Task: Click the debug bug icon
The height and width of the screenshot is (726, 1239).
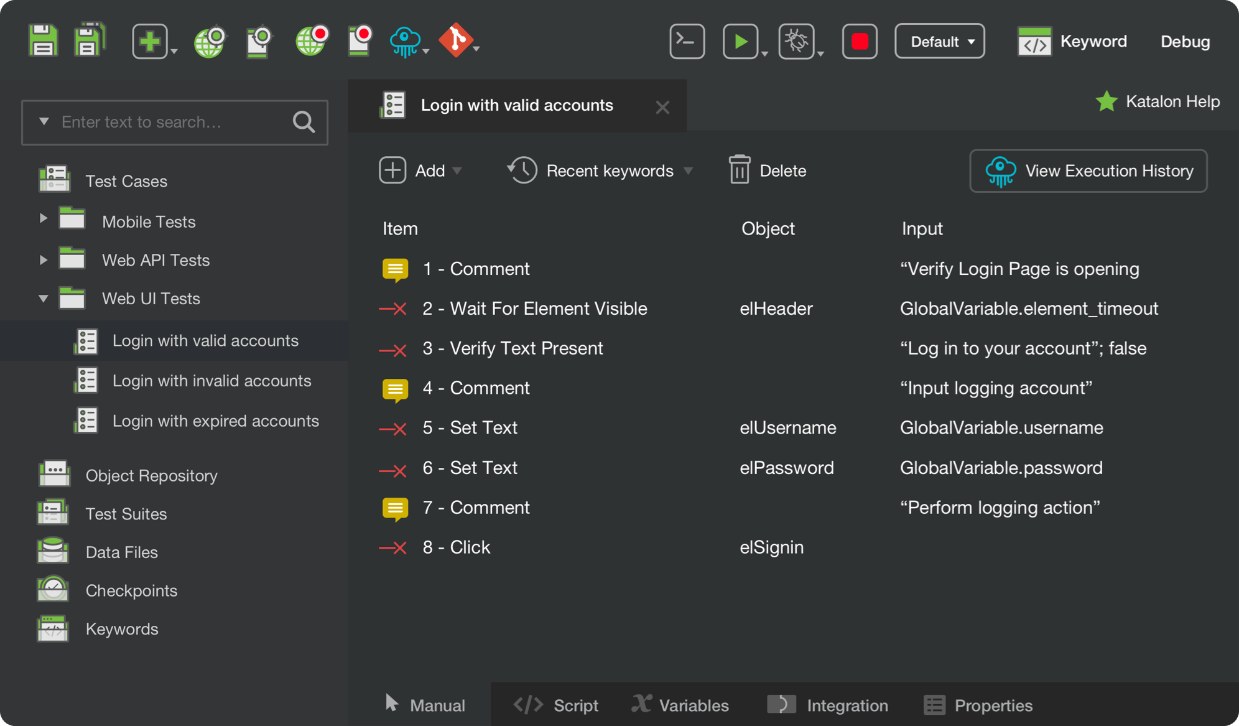Action: [x=796, y=42]
